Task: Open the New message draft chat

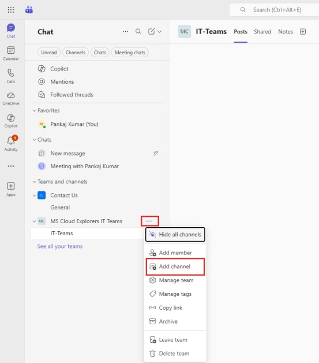Action: [x=97, y=153]
